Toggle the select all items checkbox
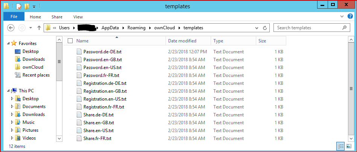357x152 pixels. pos(70,41)
